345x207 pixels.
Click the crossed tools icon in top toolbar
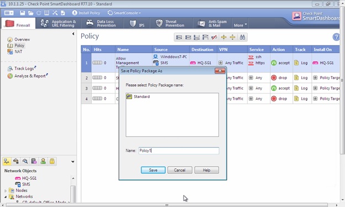[55, 13]
